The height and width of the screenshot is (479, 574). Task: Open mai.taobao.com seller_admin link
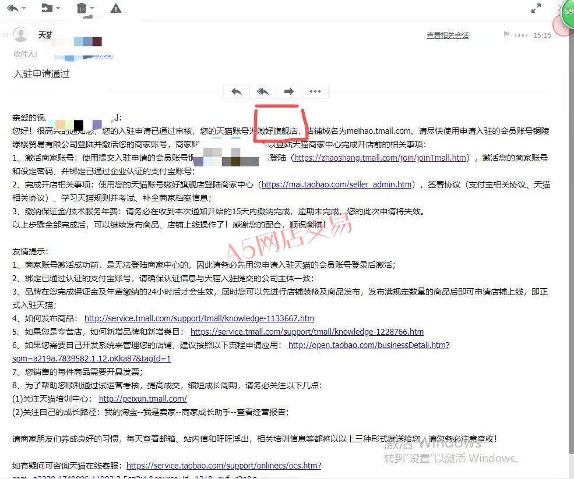(x=336, y=184)
